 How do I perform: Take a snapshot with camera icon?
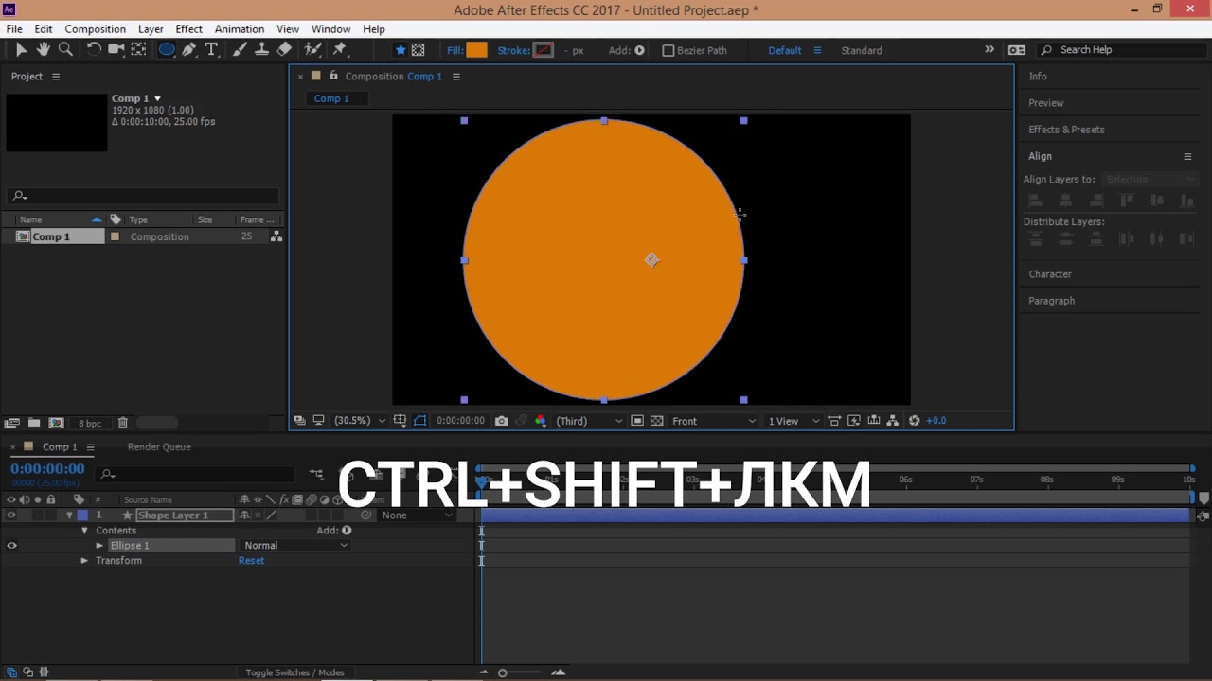coord(501,421)
